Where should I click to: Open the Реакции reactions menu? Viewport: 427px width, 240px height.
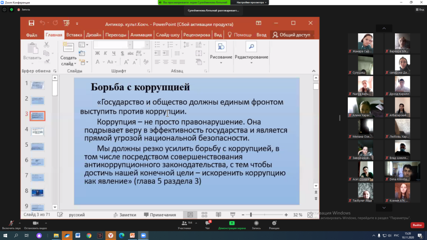pyautogui.click(x=274, y=225)
